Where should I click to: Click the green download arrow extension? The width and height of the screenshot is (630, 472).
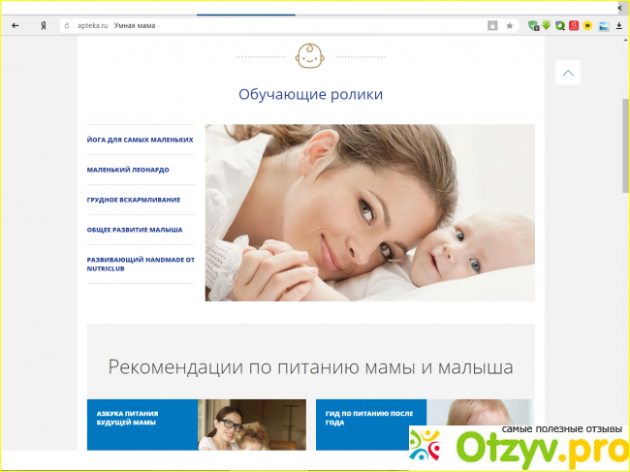coord(546,26)
